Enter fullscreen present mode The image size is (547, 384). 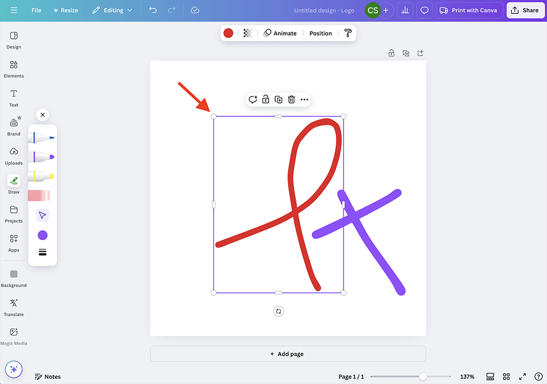point(522,377)
